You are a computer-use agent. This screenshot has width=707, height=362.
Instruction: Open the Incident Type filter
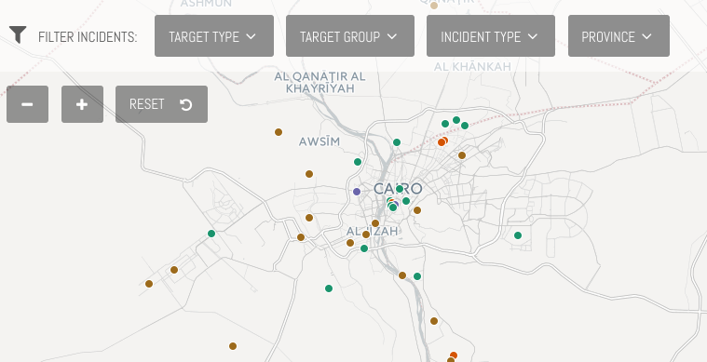491,36
